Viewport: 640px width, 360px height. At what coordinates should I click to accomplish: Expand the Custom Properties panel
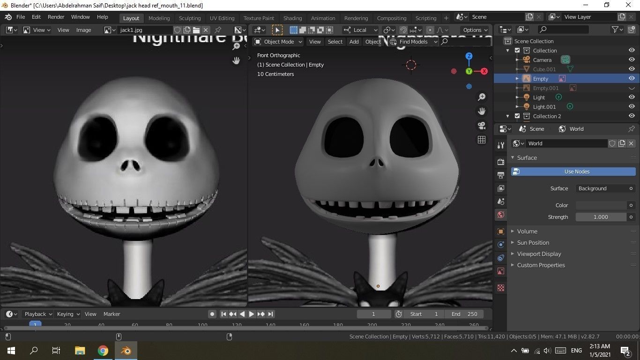[x=541, y=265]
